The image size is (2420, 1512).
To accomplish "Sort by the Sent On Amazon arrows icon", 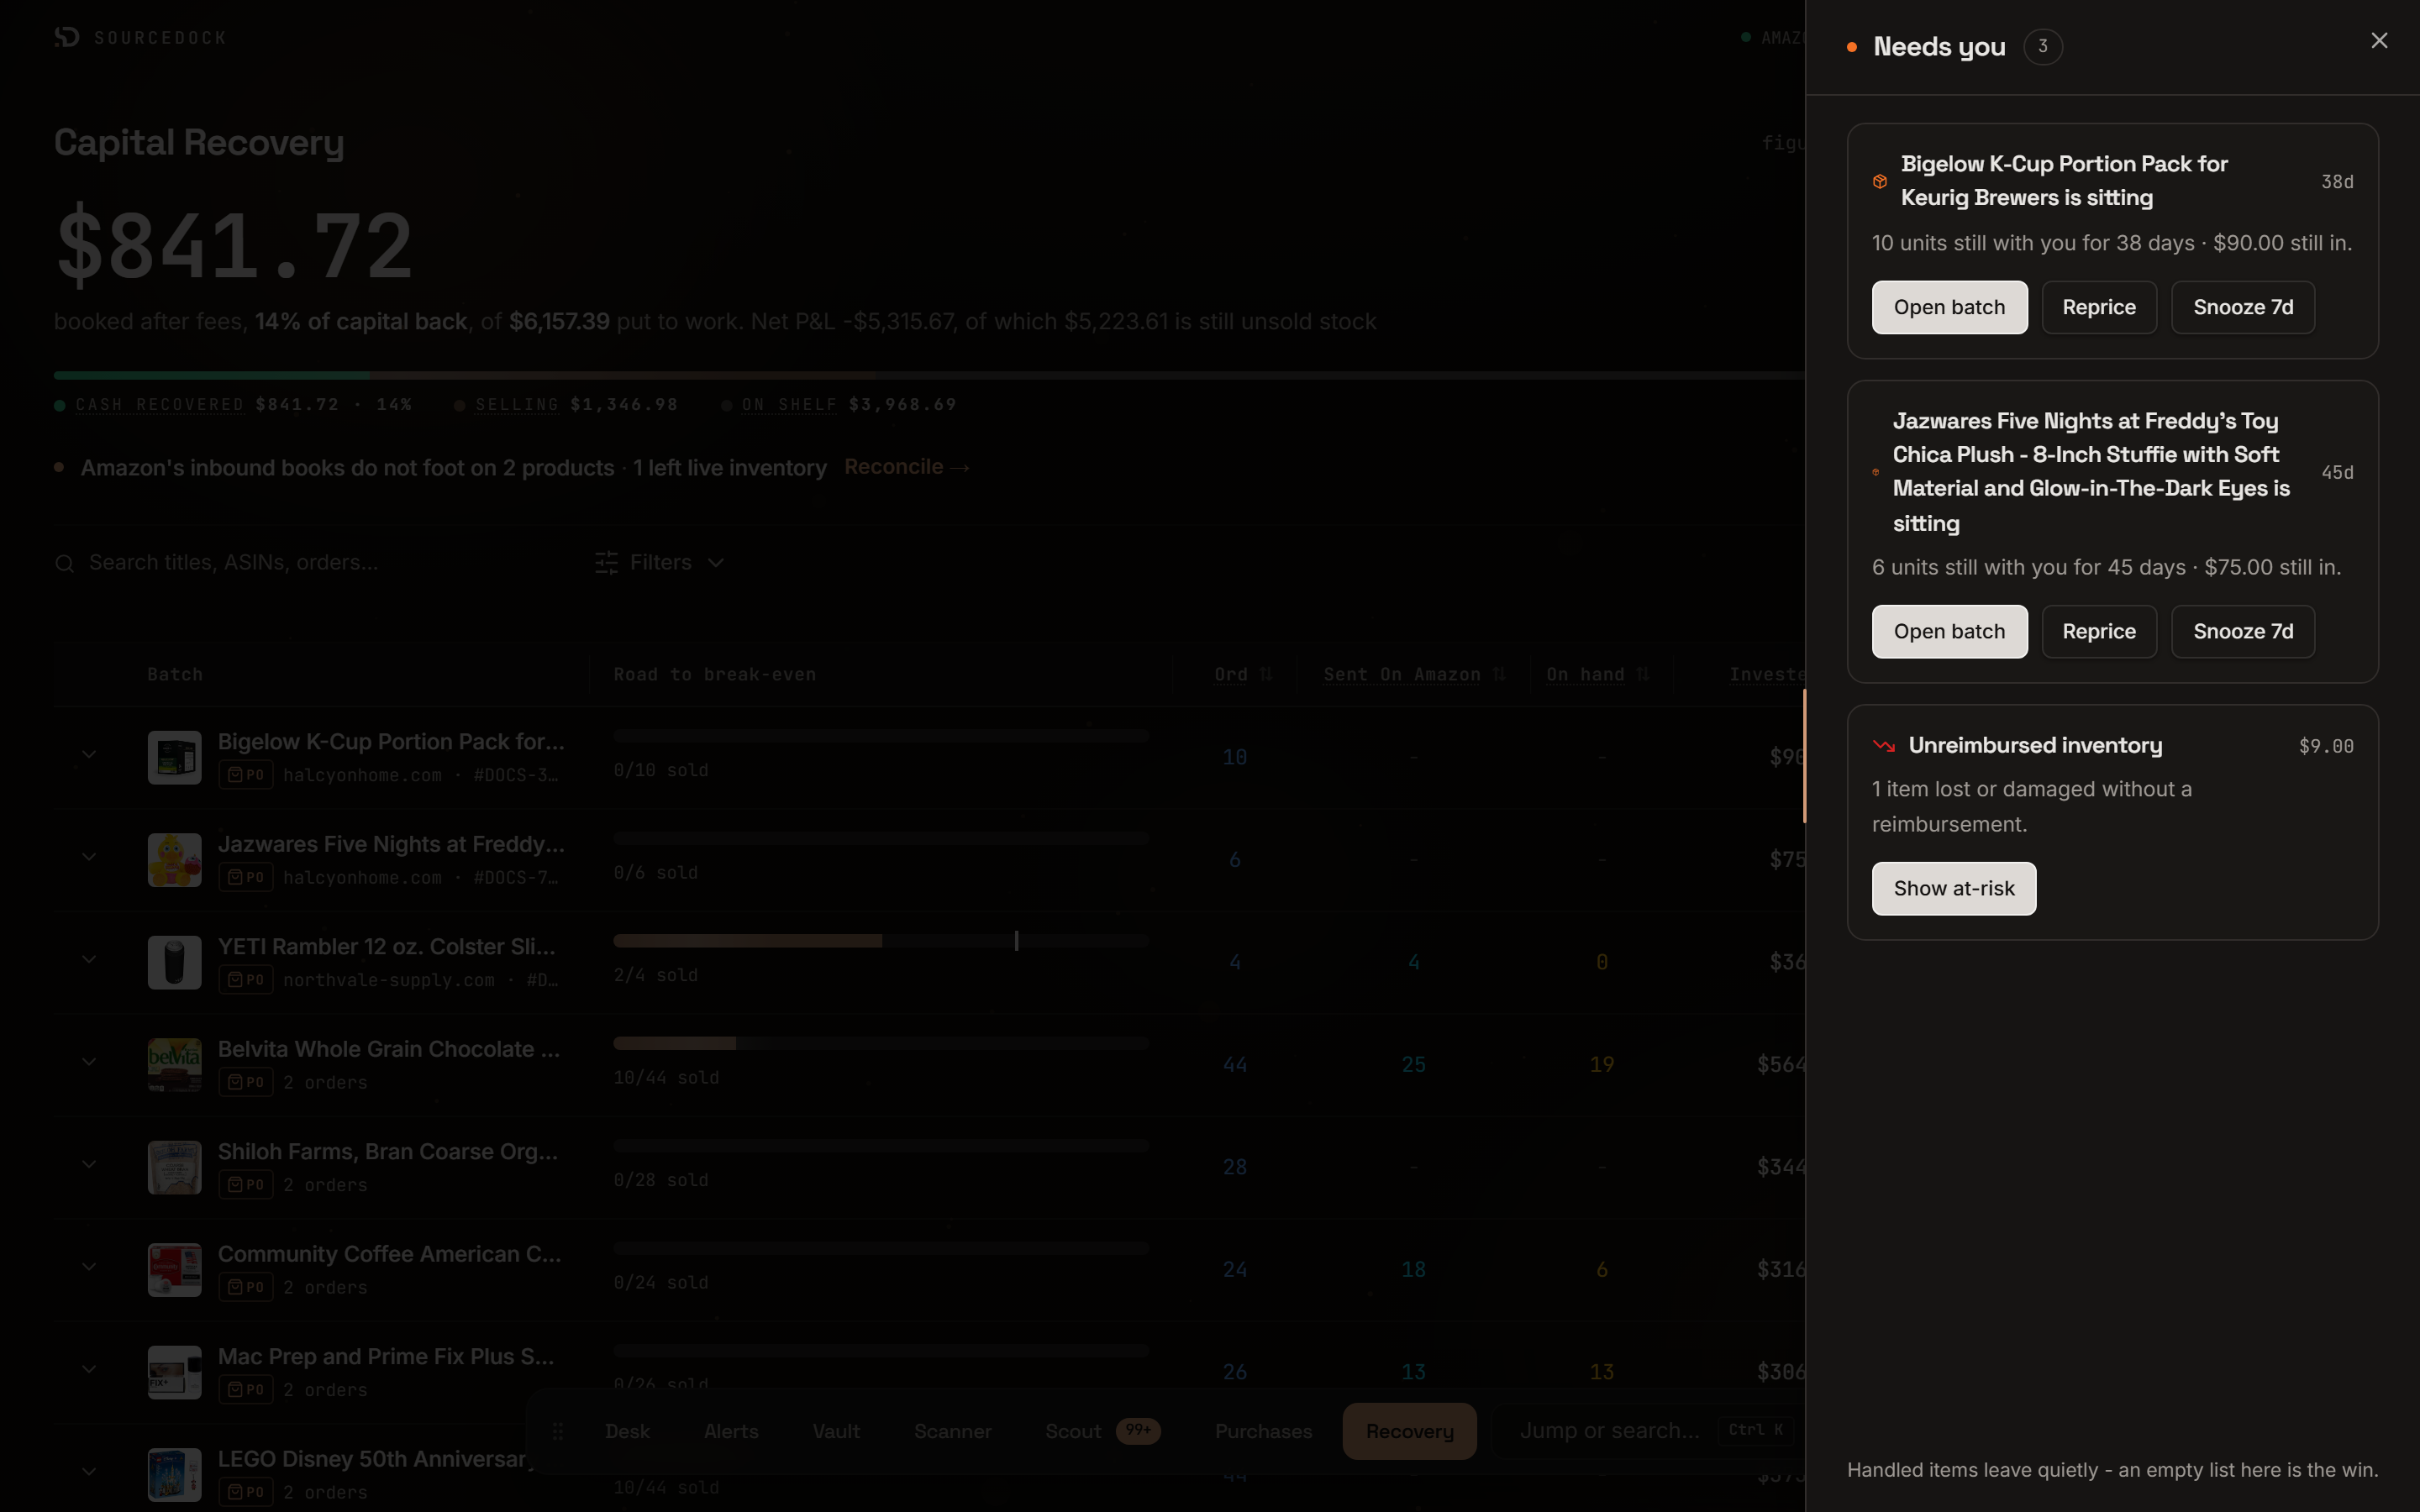I will (1498, 674).
